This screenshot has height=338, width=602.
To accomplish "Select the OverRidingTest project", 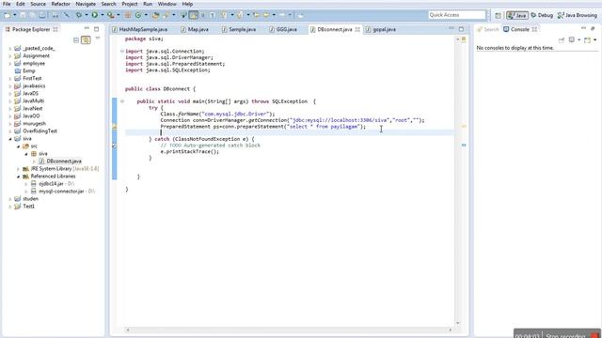I will [x=40, y=131].
